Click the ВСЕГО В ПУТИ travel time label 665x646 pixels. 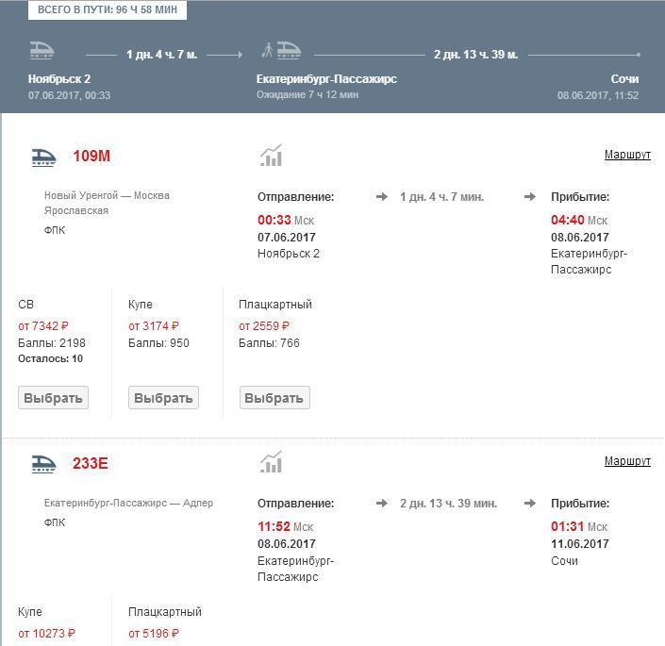point(107,9)
